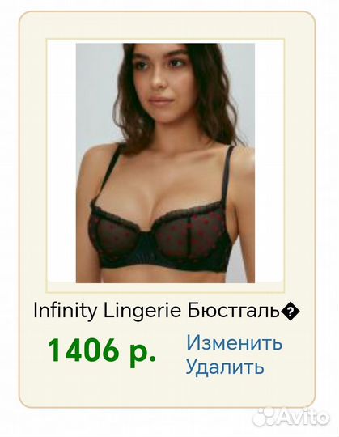Viewport: 339px width, 437px height.
Task: Click the Avito bubble logo icon
Action: [265, 418]
